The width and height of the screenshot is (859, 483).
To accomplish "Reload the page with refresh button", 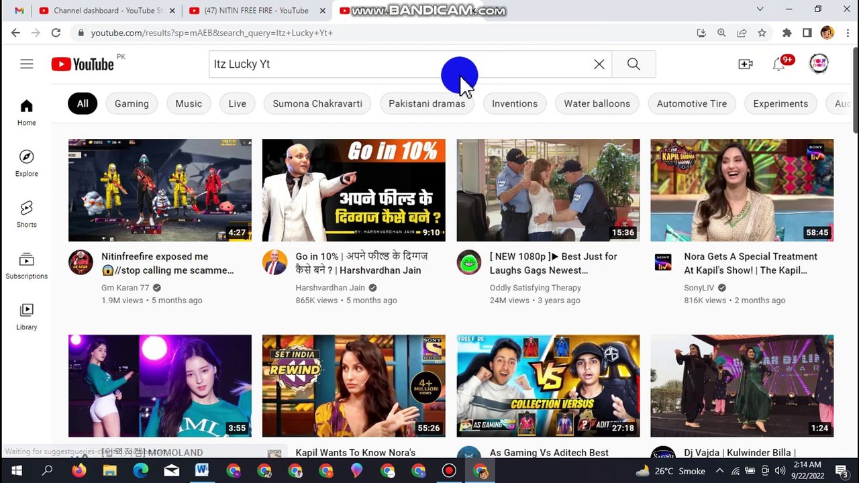I will point(56,32).
